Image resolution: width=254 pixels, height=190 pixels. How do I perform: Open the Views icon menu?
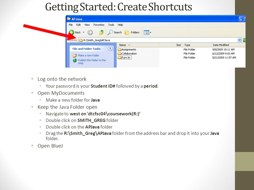point(147,33)
